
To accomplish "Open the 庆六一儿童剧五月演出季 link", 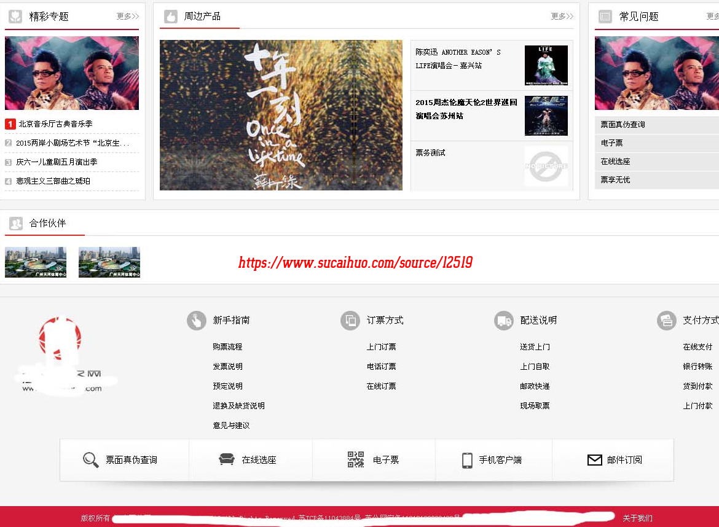I will [x=57, y=162].
